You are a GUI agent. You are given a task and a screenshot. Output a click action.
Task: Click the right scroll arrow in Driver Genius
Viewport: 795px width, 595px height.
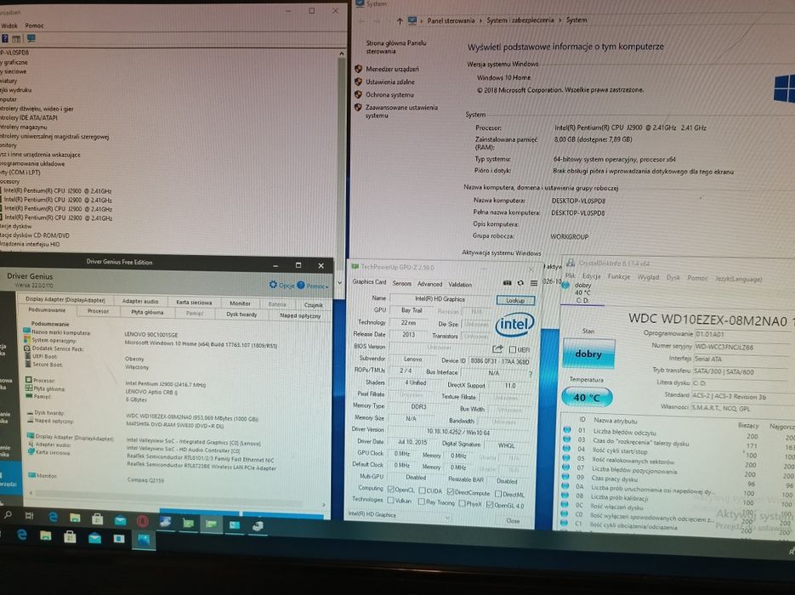coord(324,504)
